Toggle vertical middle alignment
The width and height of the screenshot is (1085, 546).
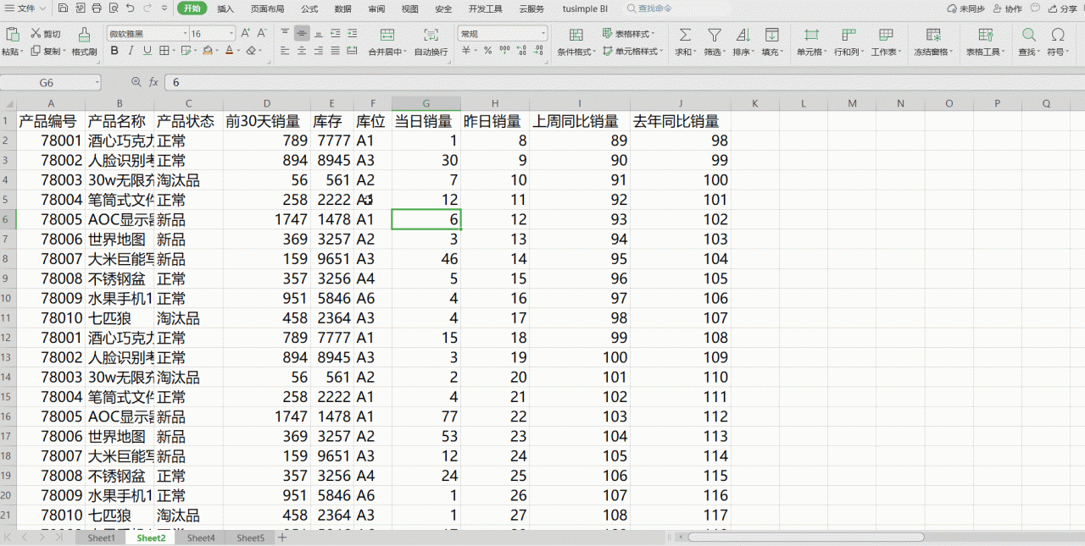tap(302, 34)
